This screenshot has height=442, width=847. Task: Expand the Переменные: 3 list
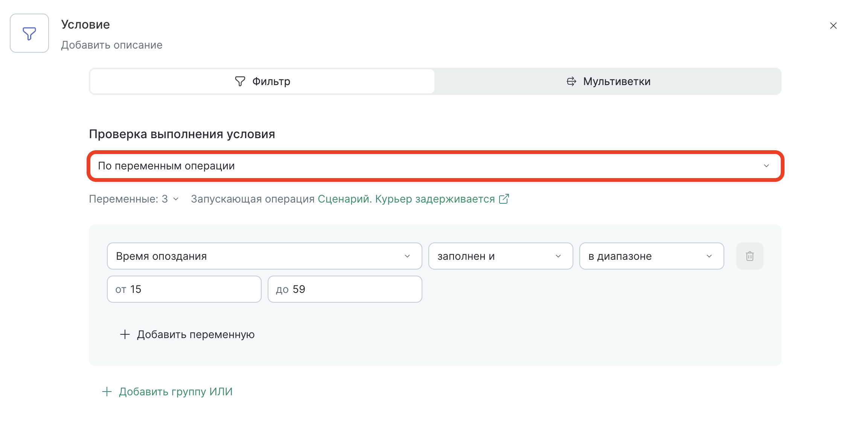click(x=134, y=199)
